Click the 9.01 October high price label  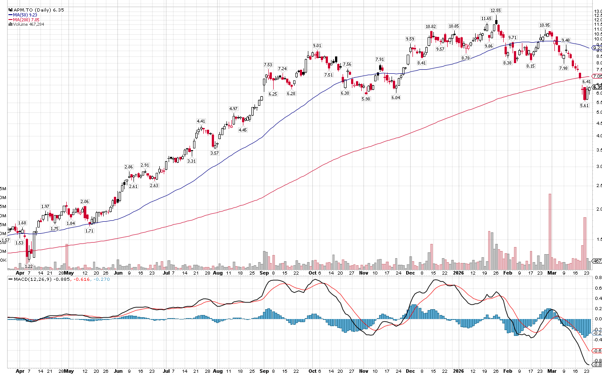click(317, 46)
